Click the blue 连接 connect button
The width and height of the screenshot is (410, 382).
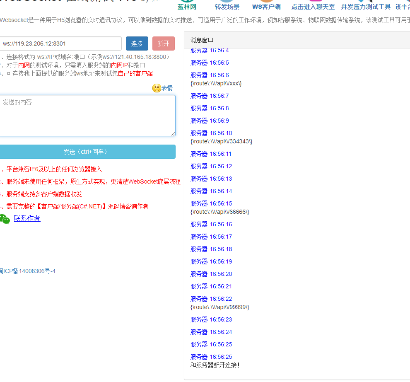137,44
